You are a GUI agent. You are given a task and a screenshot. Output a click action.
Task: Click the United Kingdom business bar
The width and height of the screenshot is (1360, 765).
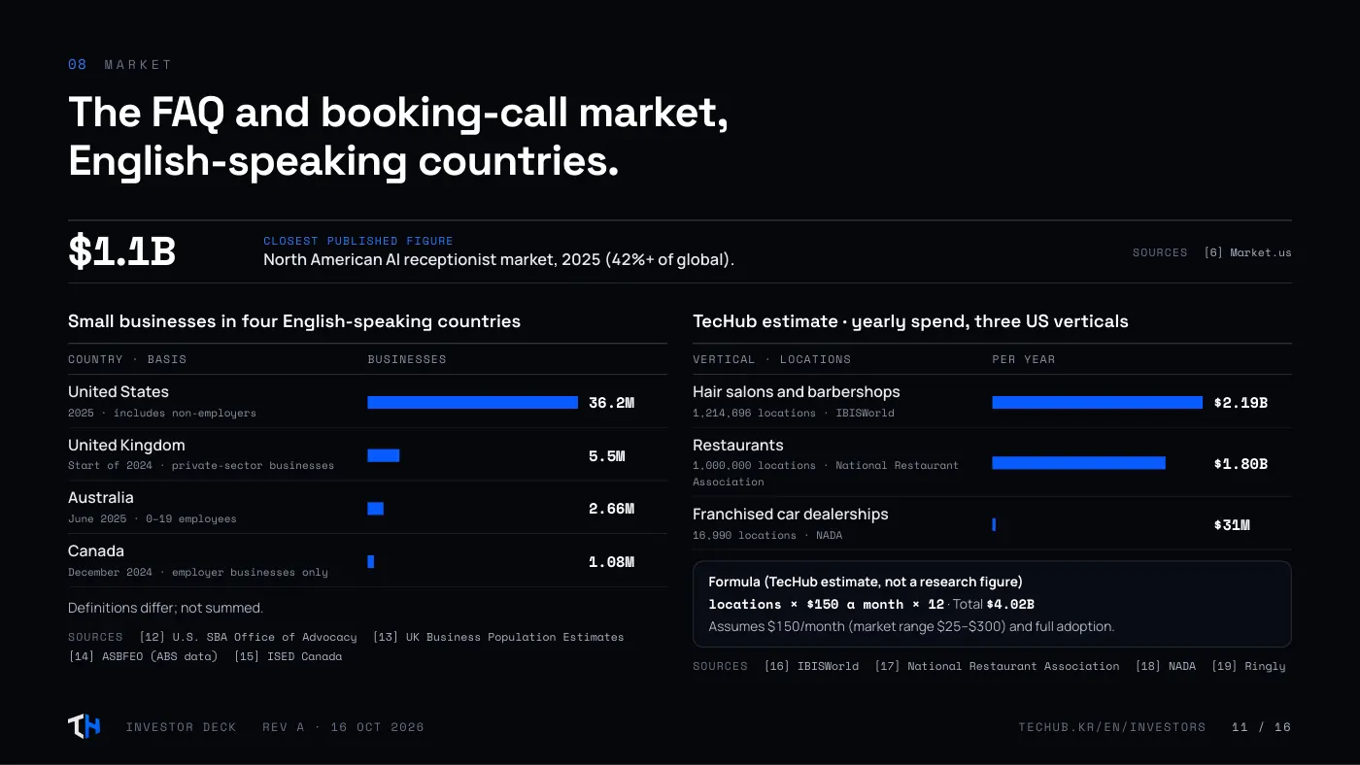point(384,456)
